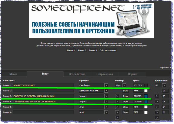The width and height of the screenshot is (174, 124).
Task: Go to the Пограничная tab
Action: tap(105, 74)
